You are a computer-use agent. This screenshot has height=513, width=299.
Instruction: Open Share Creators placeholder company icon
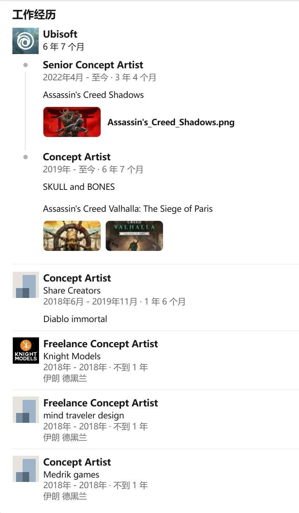(x=26, y=285)
